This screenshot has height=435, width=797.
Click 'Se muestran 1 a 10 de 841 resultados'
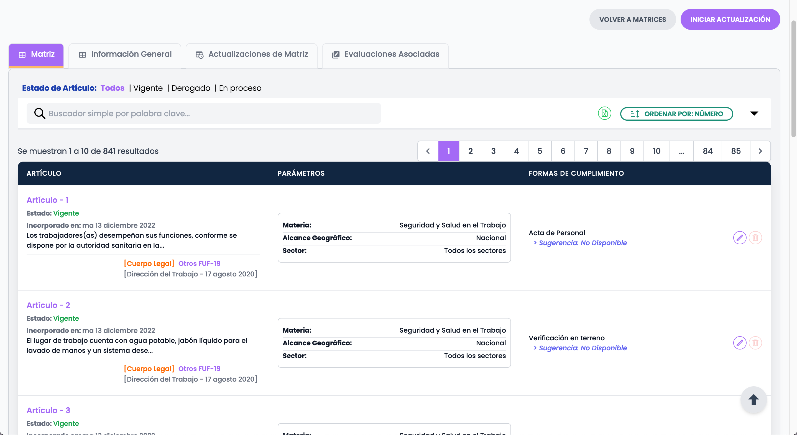(x=88, y=151)
